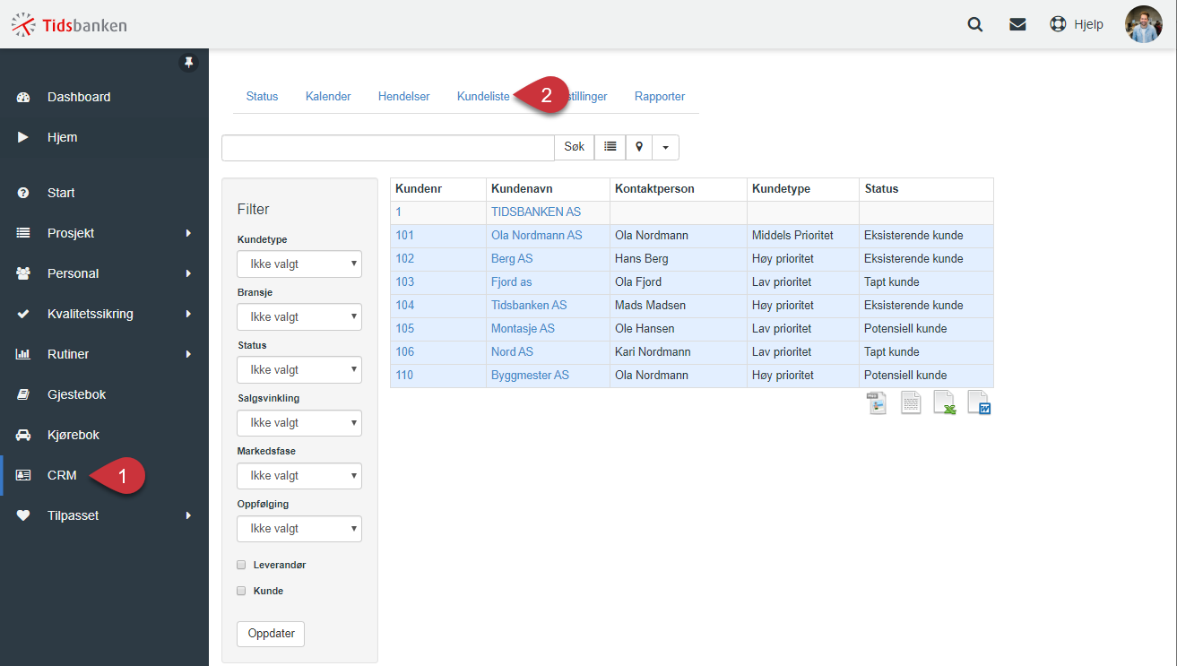The image size is (1177, 666).
Task: Click the Oppdater button
Action: click(x=271, y=634)
